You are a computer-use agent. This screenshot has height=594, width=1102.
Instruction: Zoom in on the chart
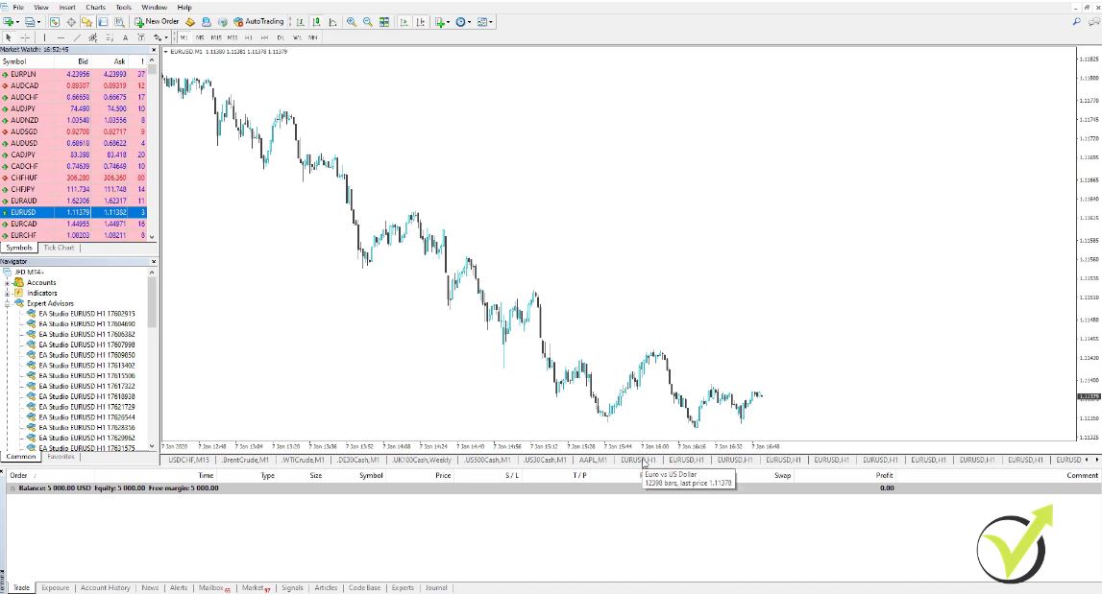(352, 21)
